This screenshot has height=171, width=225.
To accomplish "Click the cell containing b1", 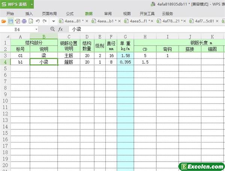I will click(x=20, y=62).
